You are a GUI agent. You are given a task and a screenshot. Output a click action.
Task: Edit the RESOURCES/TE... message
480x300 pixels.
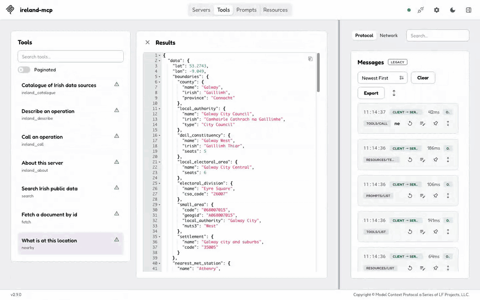(x=422, y=159)
